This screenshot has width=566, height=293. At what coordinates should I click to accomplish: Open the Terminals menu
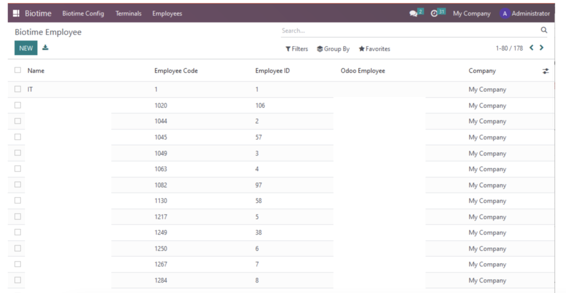(x=128, y=13)
